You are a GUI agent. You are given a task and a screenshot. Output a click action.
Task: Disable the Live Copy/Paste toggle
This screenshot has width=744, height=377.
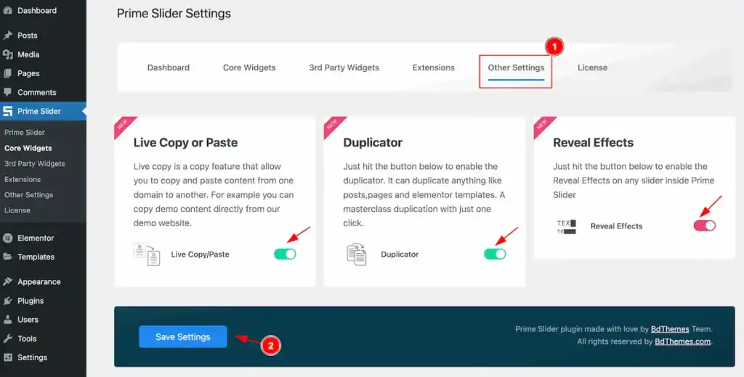tap(285, 254)
